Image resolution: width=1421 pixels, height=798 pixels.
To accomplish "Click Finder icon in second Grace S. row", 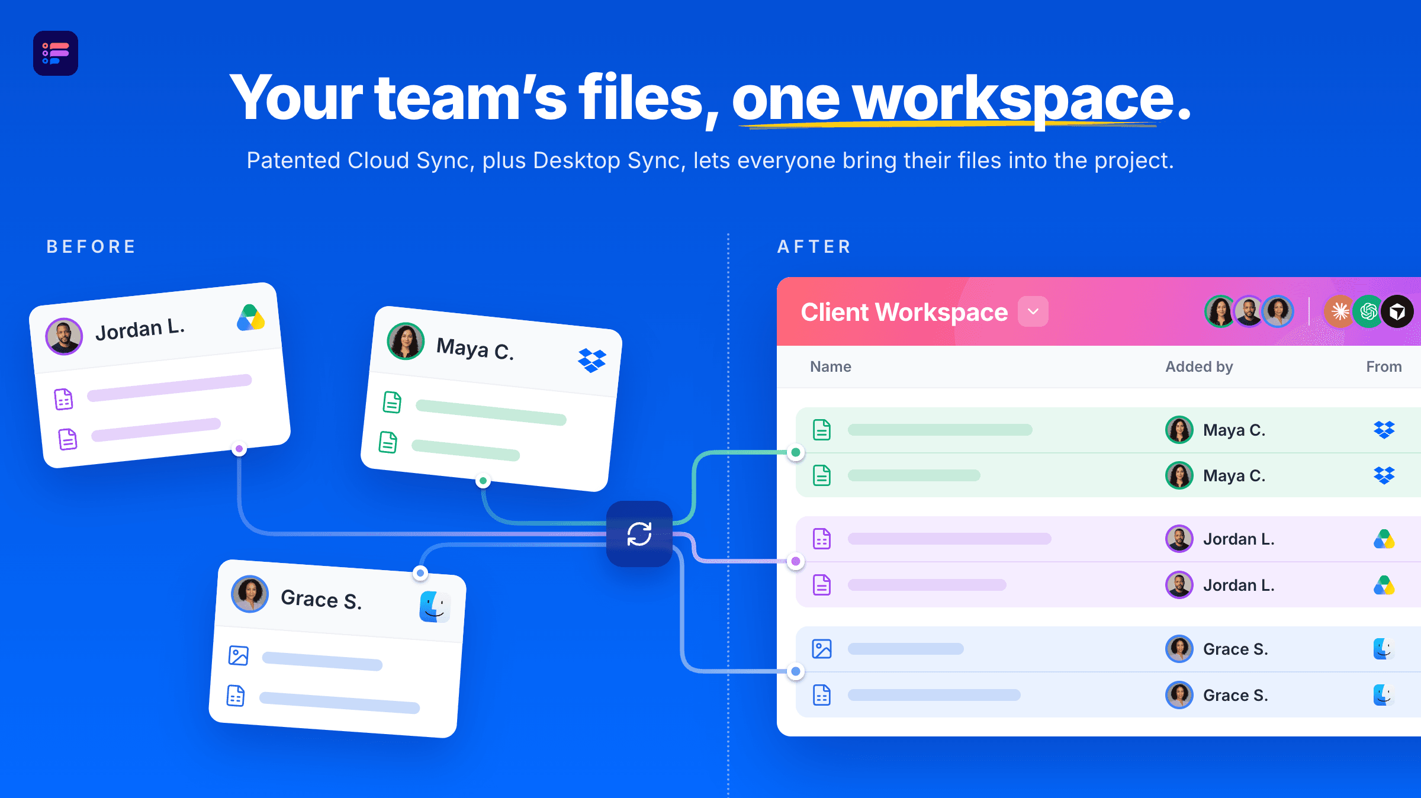I will pyautogui.click(x=1384, y=695).
